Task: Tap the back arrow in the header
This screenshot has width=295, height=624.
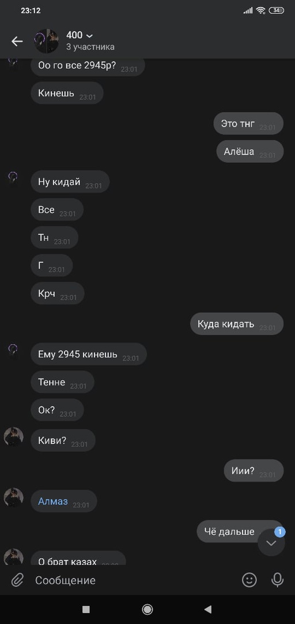Action: click(17, 41)
